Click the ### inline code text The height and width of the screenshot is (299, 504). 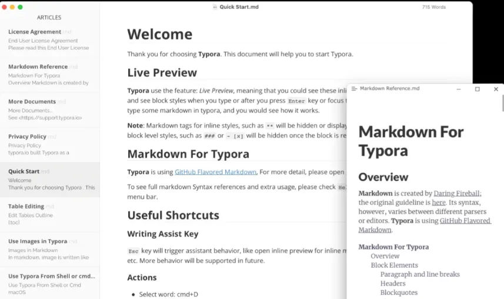209,136
